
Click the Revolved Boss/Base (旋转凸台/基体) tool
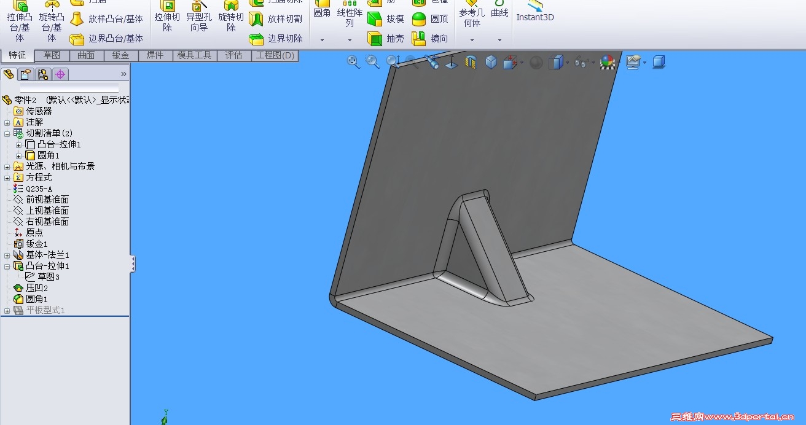pos(52,22)
